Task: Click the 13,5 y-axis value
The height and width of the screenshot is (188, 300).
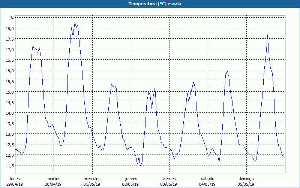Action: click(x=10, y=124)
